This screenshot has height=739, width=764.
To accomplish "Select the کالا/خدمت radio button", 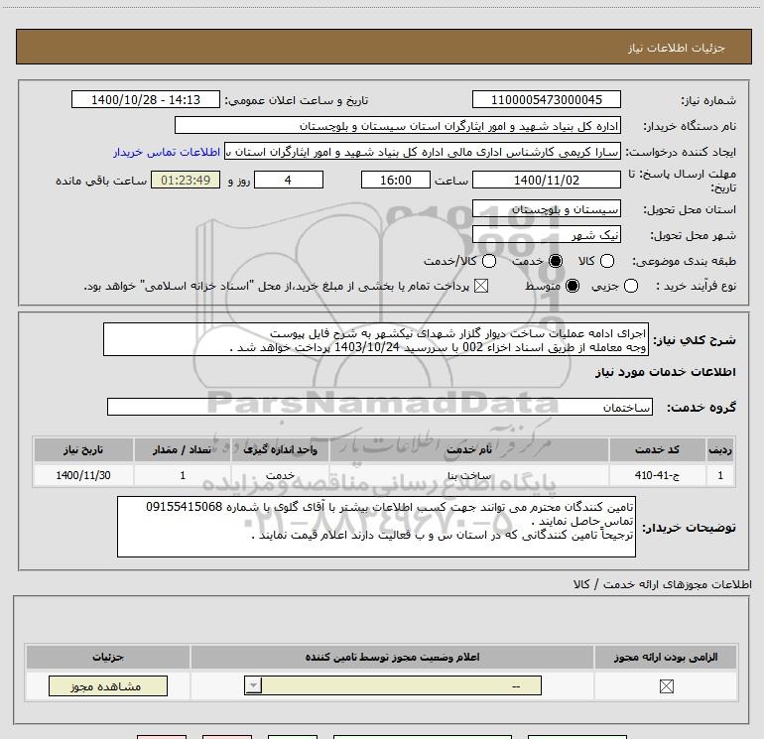I will [489, 261].
